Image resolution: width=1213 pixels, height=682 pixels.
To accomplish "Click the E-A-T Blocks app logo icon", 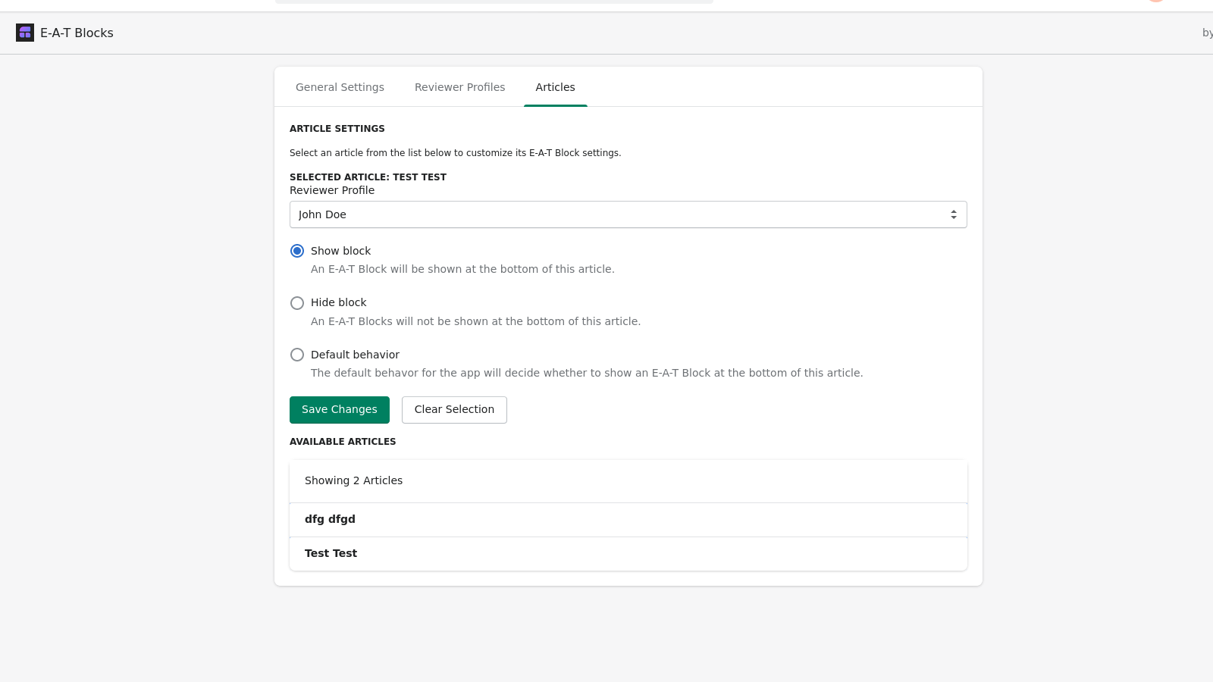I will tap(25, 33).
